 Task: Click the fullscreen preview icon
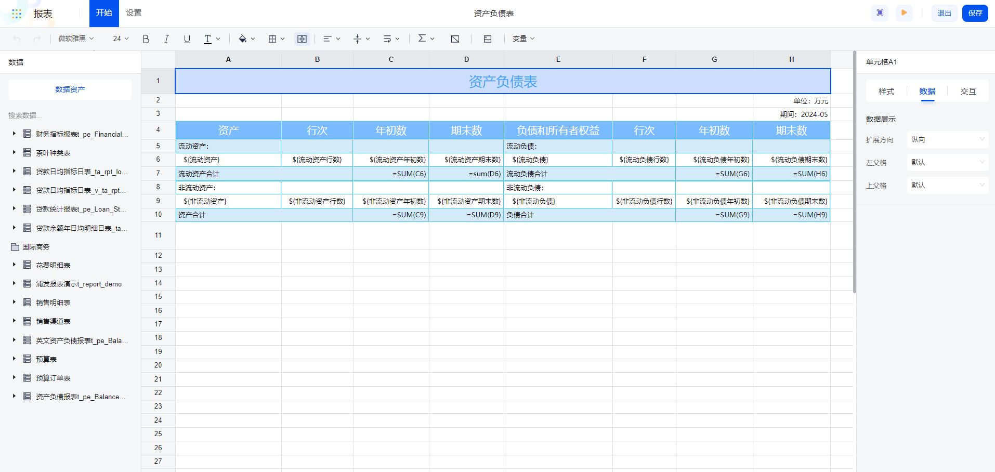click(x=880, y=13)
